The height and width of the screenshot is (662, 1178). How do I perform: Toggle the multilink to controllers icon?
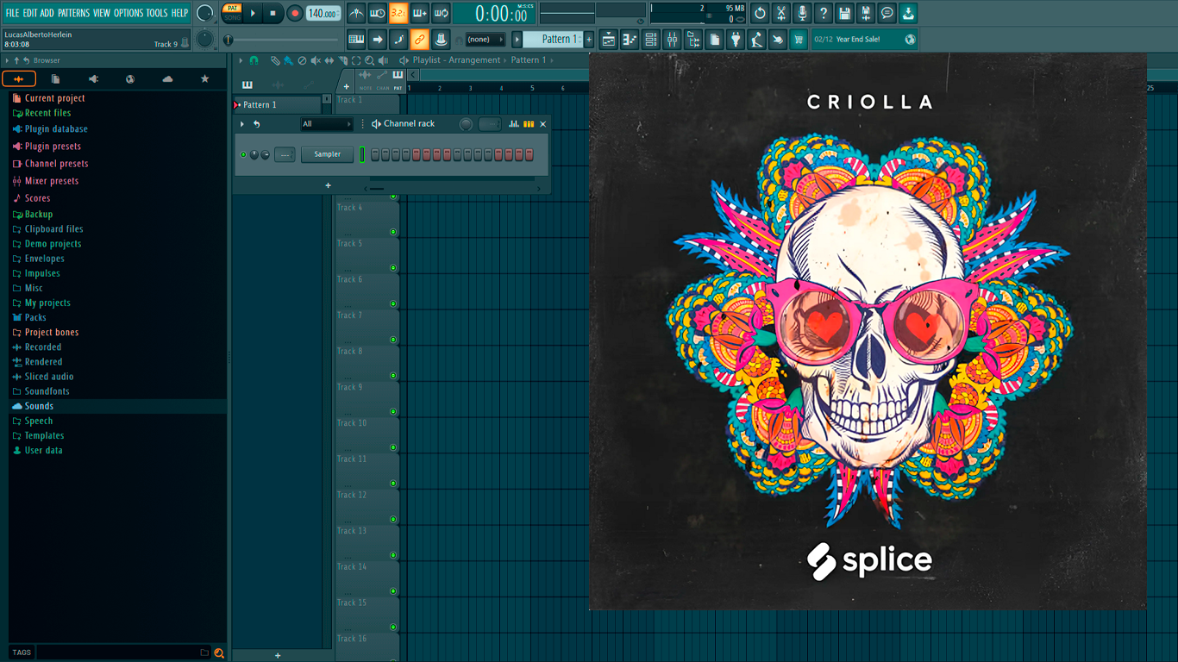[419, 40]
